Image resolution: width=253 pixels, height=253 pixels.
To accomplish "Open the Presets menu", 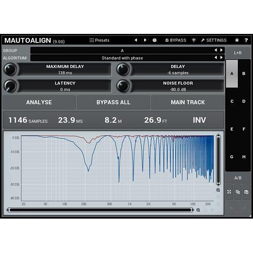I will point(99,40).
